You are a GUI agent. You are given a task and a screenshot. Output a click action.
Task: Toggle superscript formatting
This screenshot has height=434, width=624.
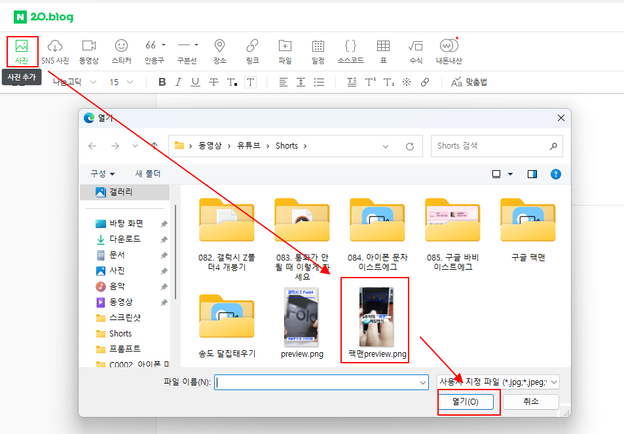point(371,82)
